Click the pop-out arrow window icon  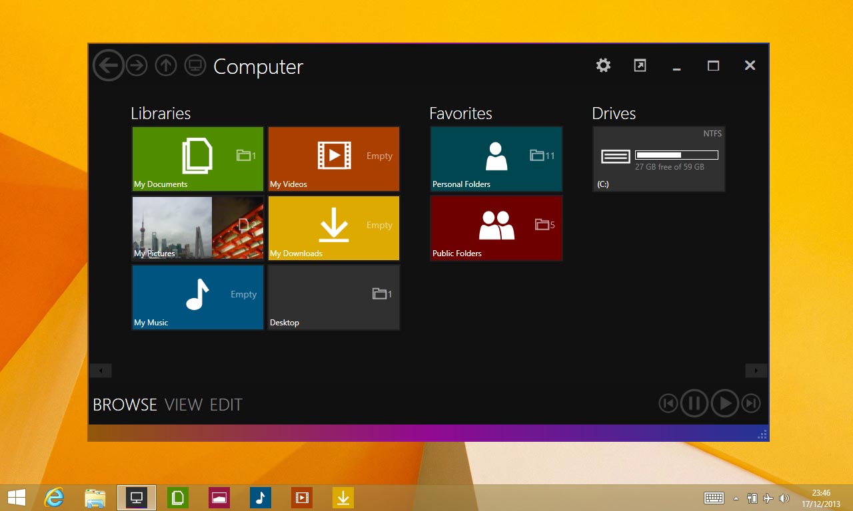tap(640, 65)
